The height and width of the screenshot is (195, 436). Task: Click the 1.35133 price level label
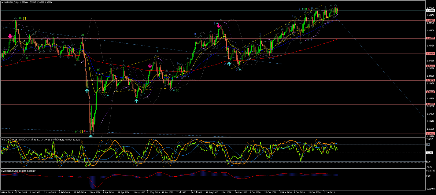[x=430, y=20]
